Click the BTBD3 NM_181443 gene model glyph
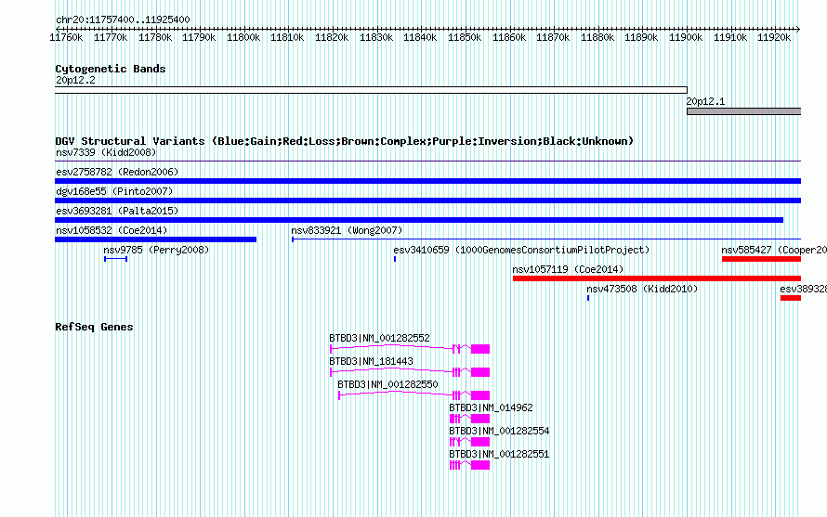This screenshot has width=827, height=517. (x=410, y=372)
